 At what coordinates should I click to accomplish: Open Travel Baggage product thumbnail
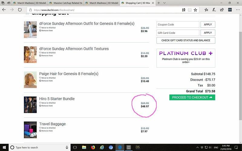(x=30, y=130)
